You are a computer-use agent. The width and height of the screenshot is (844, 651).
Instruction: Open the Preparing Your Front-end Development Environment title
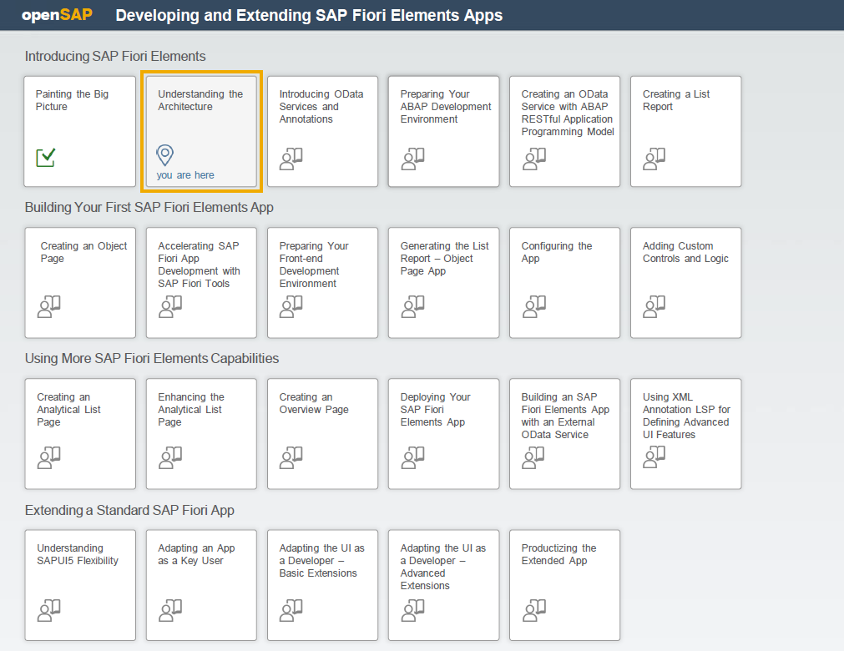pos(314,265)
